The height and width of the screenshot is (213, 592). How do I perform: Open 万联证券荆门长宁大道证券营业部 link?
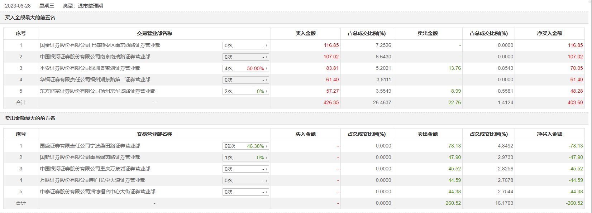(92, 180)
